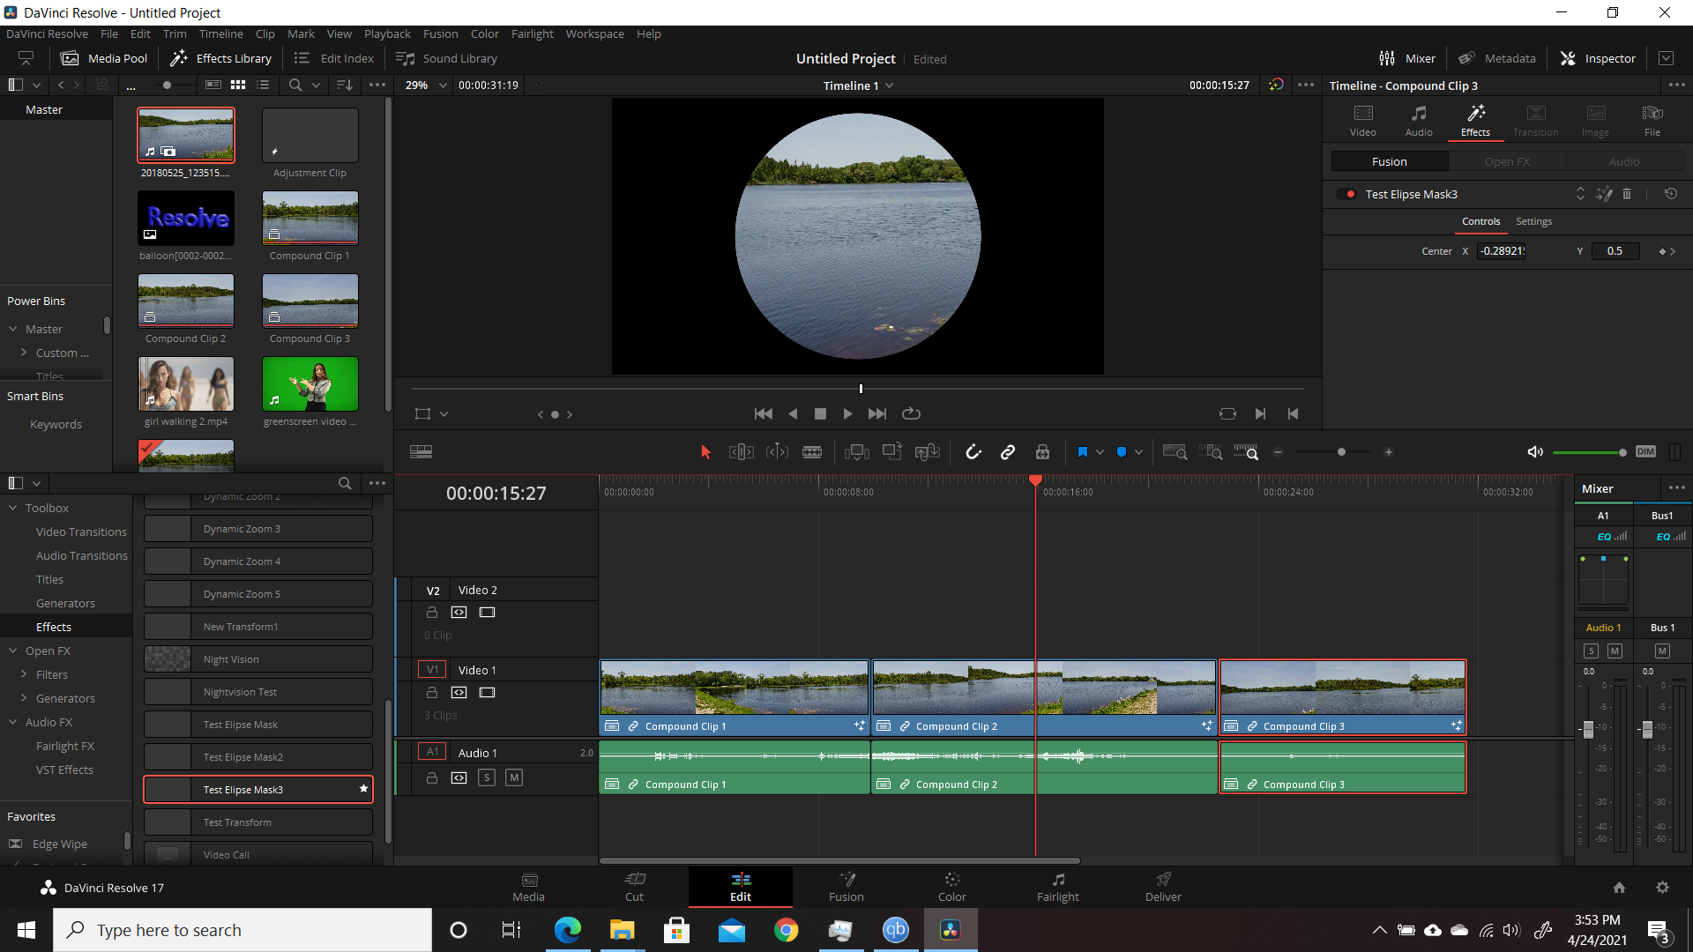This screenshot has height=952, width=1693.
Task: Toggle Media Pool panel
Action: point(104,58)
